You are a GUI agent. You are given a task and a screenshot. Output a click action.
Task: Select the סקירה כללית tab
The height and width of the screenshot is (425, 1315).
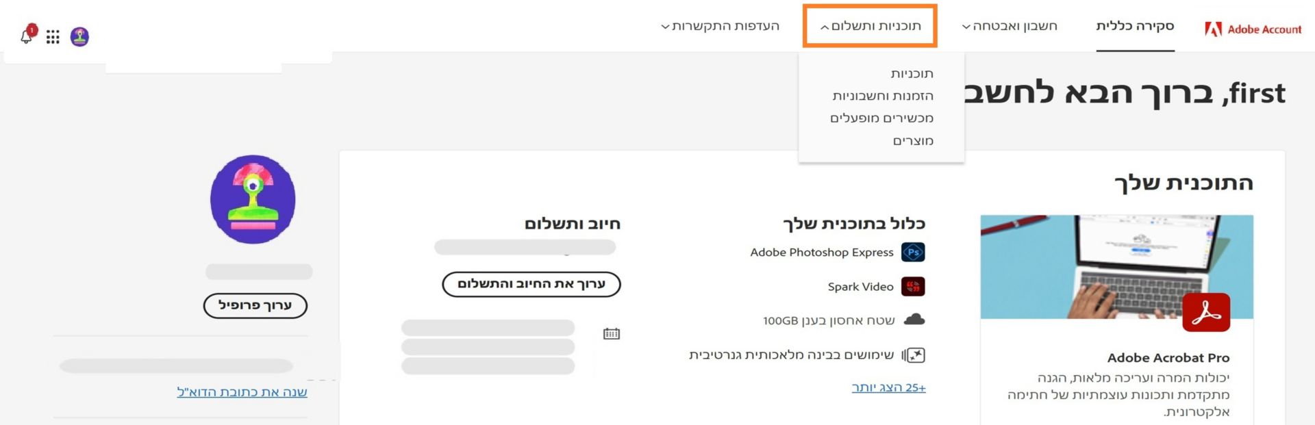click(1135, 26)
